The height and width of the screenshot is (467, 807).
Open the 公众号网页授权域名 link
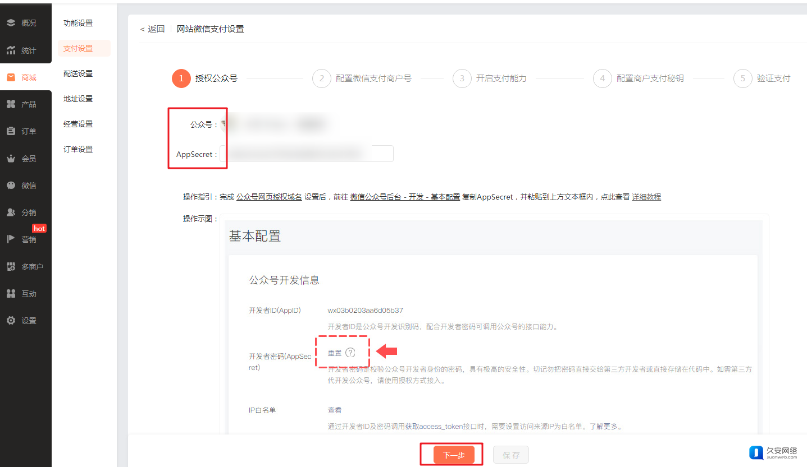(269, 197)
